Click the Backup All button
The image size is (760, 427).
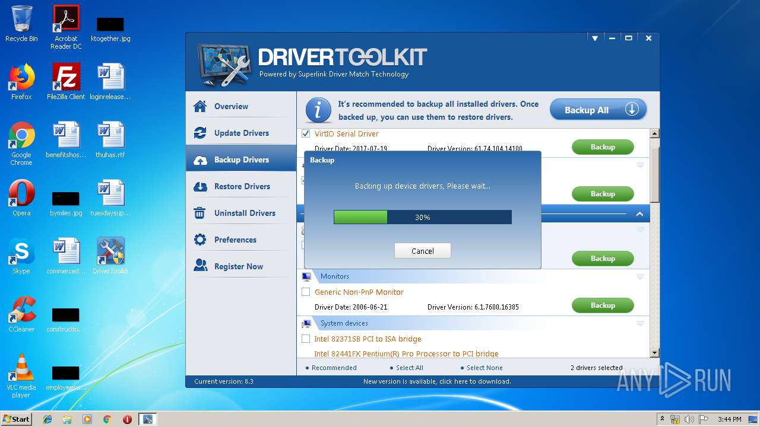[598, 110]
